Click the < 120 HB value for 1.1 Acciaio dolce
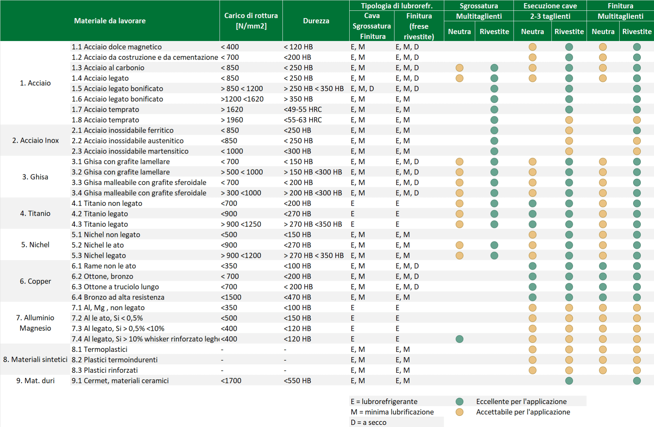 pos(298,47)
